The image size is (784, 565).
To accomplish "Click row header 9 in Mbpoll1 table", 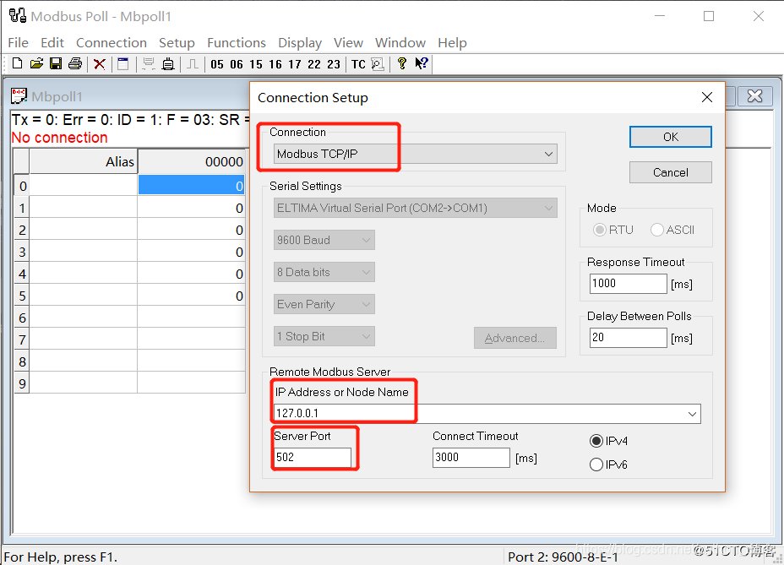I will tap(21, 383).
